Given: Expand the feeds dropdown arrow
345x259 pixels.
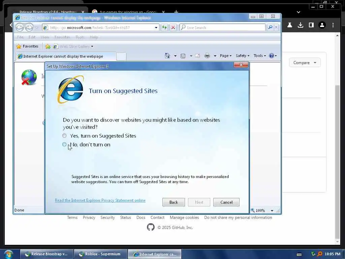Looking at the screenshot, I should (x=191, y=56).
